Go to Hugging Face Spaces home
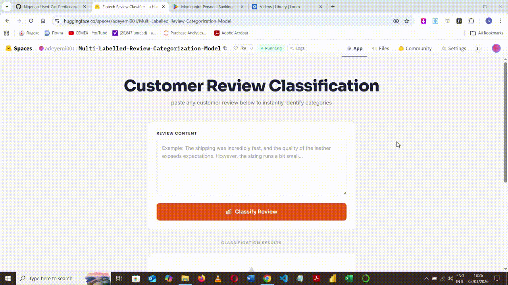This screenshot has width=508, height=285. 19,48
